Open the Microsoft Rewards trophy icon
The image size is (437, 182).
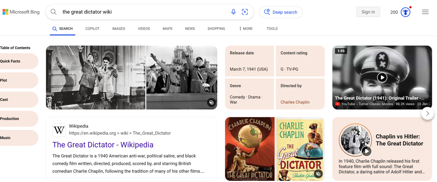coord(406,12)
